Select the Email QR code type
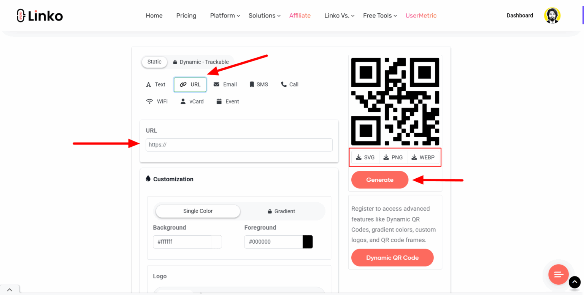Screen dimensions: 584x295 click(x=225, y=84)
